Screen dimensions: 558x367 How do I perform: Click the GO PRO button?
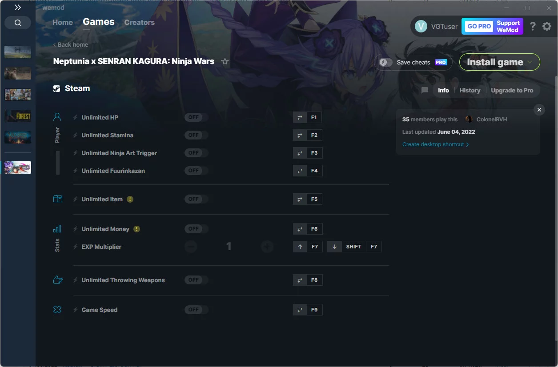[479, 26]
